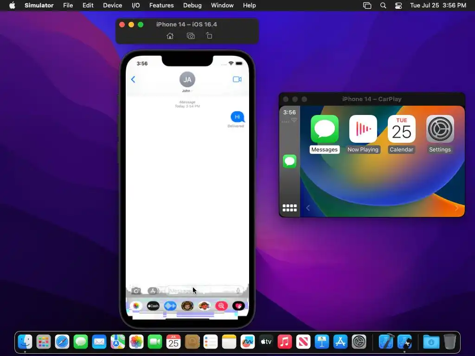Open Reminders from the Dock

pos(211,342)
